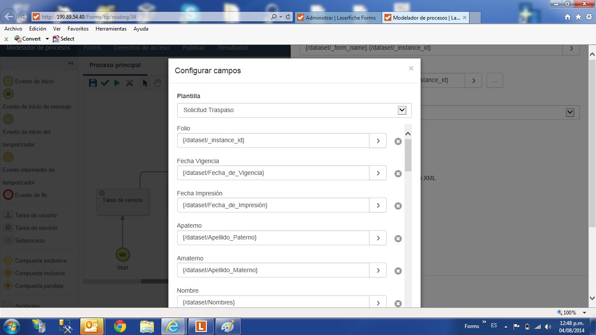Go to the Publicar tab
This screenshot has height=335, width=596.
point(194,48)
